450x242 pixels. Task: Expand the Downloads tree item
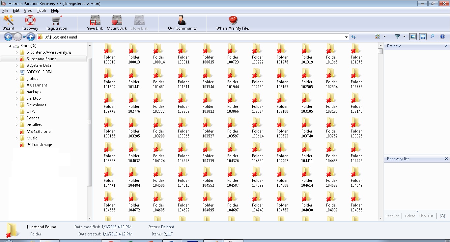click(x=16, y=105)
